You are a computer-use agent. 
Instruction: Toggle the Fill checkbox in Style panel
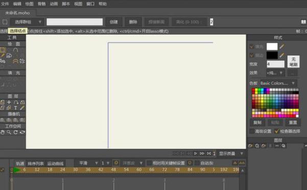coord(252,46)
